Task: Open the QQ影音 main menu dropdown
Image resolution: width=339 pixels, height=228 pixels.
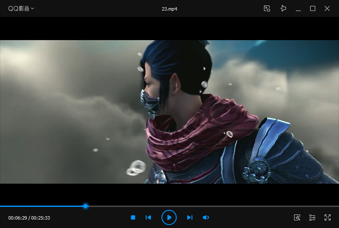Action: point(21,8)
